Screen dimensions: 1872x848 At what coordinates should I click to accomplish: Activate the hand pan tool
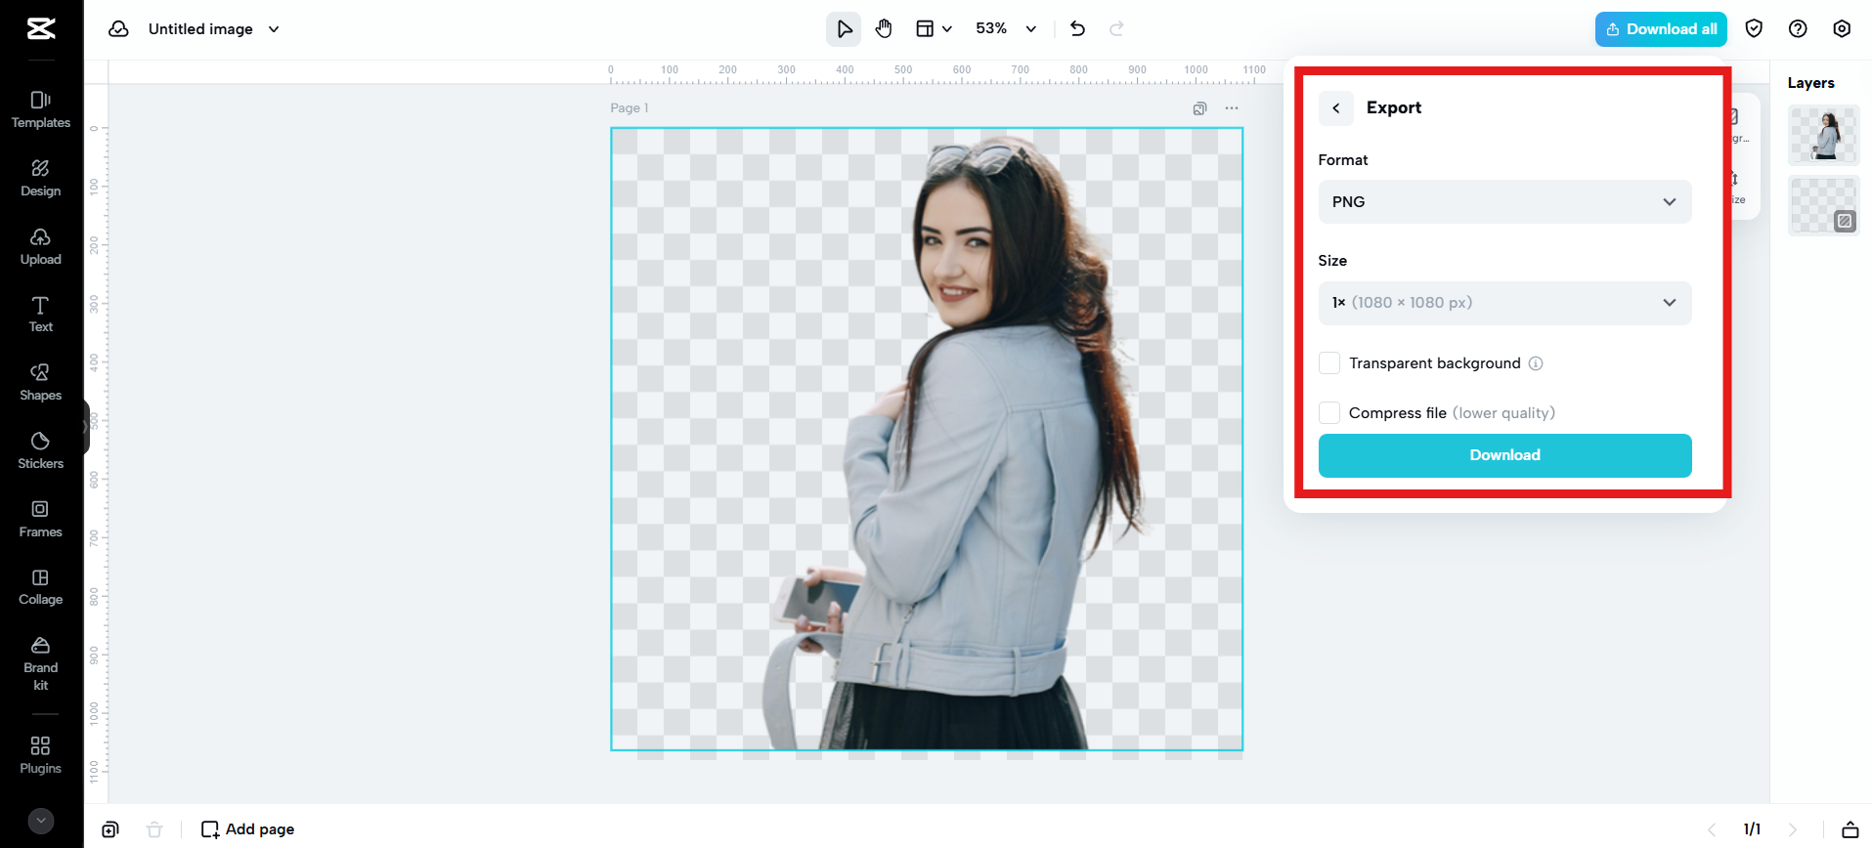tap(884, 29)
